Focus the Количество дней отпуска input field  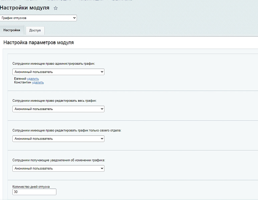coord(34,192)
